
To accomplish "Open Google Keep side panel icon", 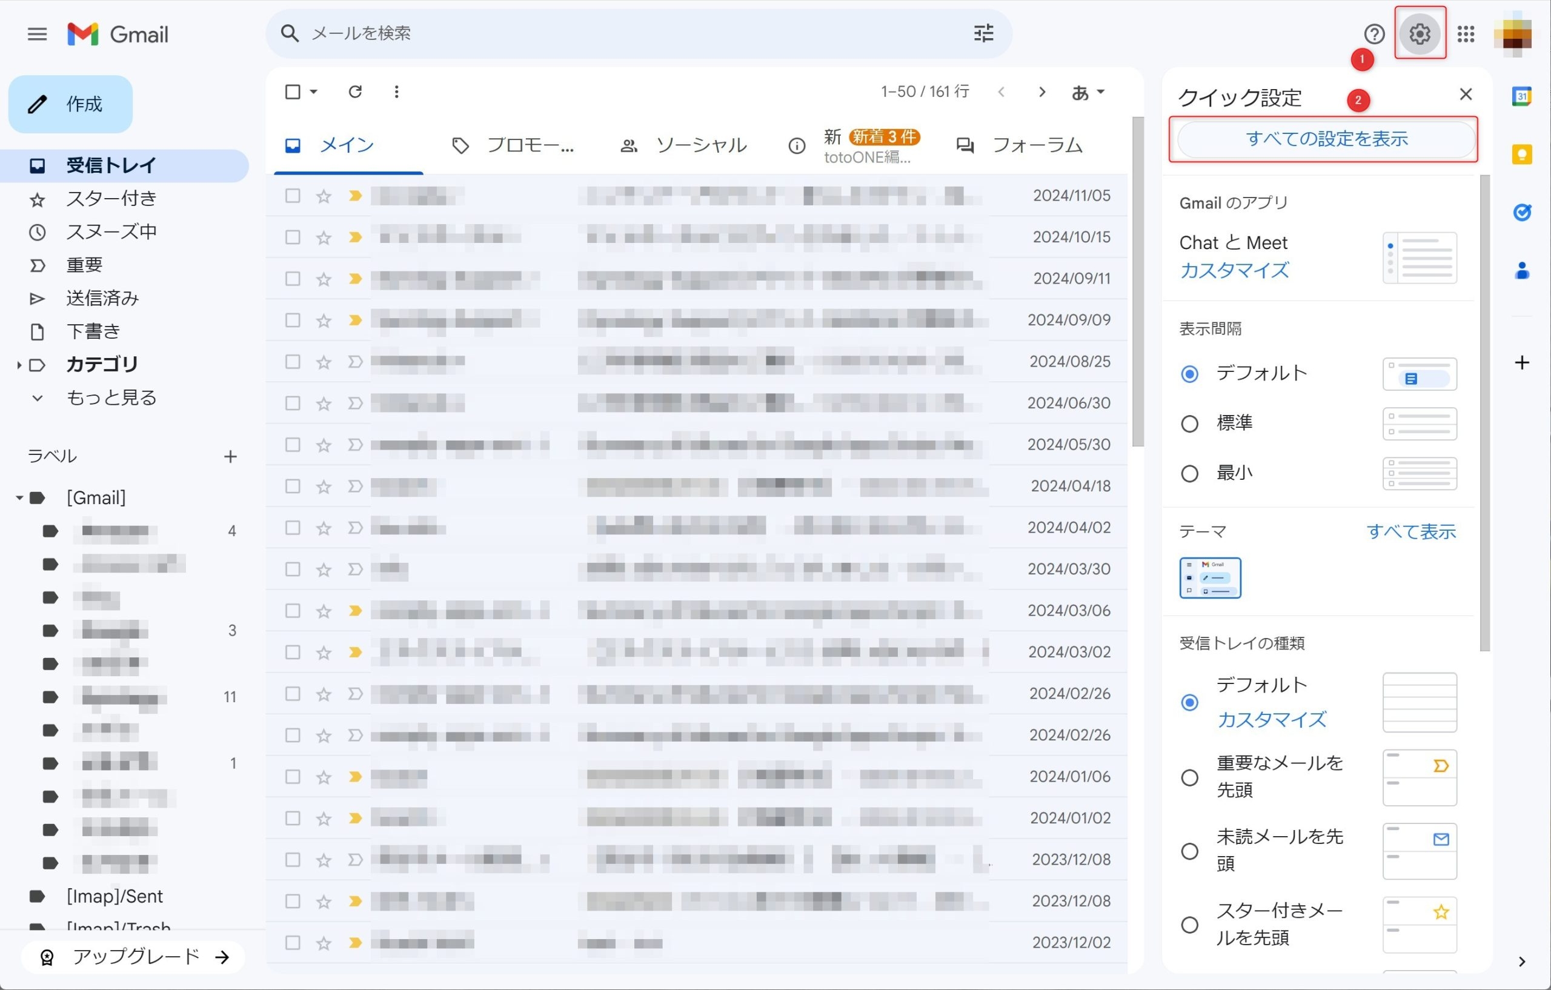I will (x=1521, y=154).
